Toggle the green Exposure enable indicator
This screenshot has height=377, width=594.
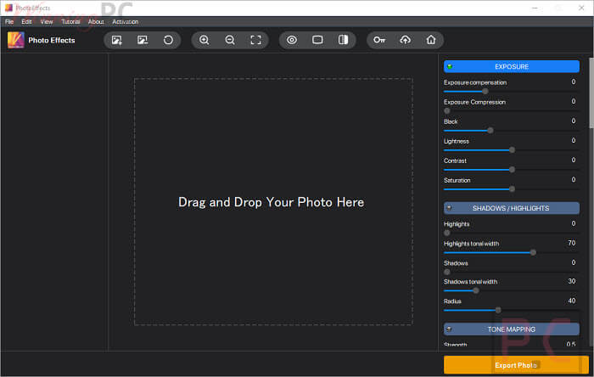[x=450, y=66]
